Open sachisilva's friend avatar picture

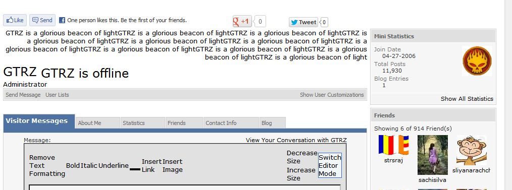point(433,155)
